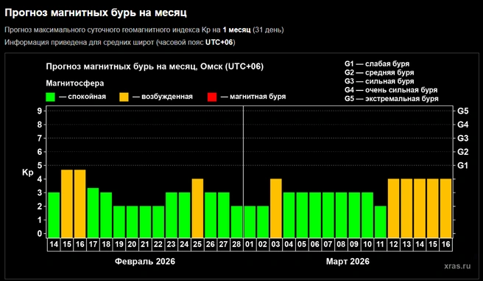This screenshot has width=483, height=281.
Task: Click the G3 level label on right axis
Action: 462,138
